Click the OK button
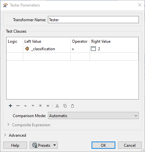Viewport: 145px width, 152px height. 103,145
